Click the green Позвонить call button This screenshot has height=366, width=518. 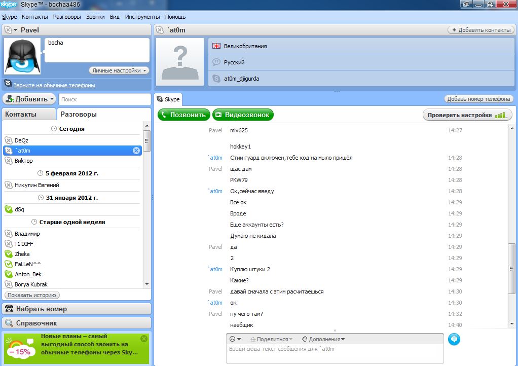[183, 115]
